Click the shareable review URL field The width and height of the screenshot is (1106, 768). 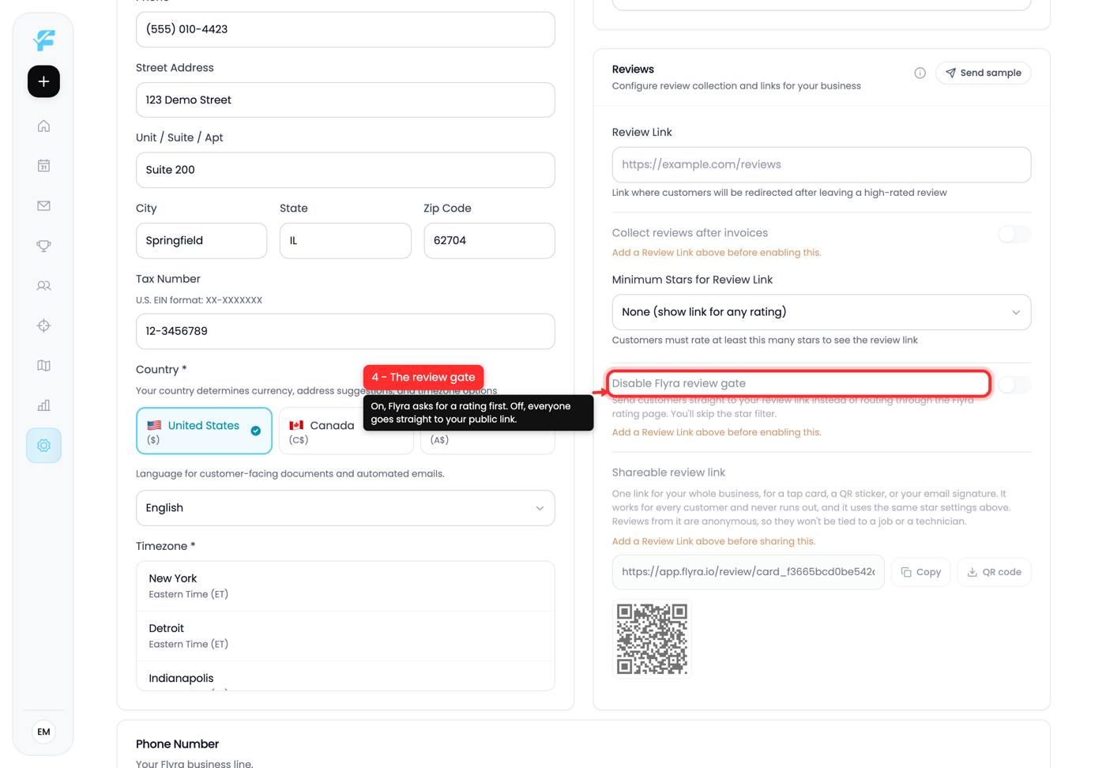click(748, 572)
